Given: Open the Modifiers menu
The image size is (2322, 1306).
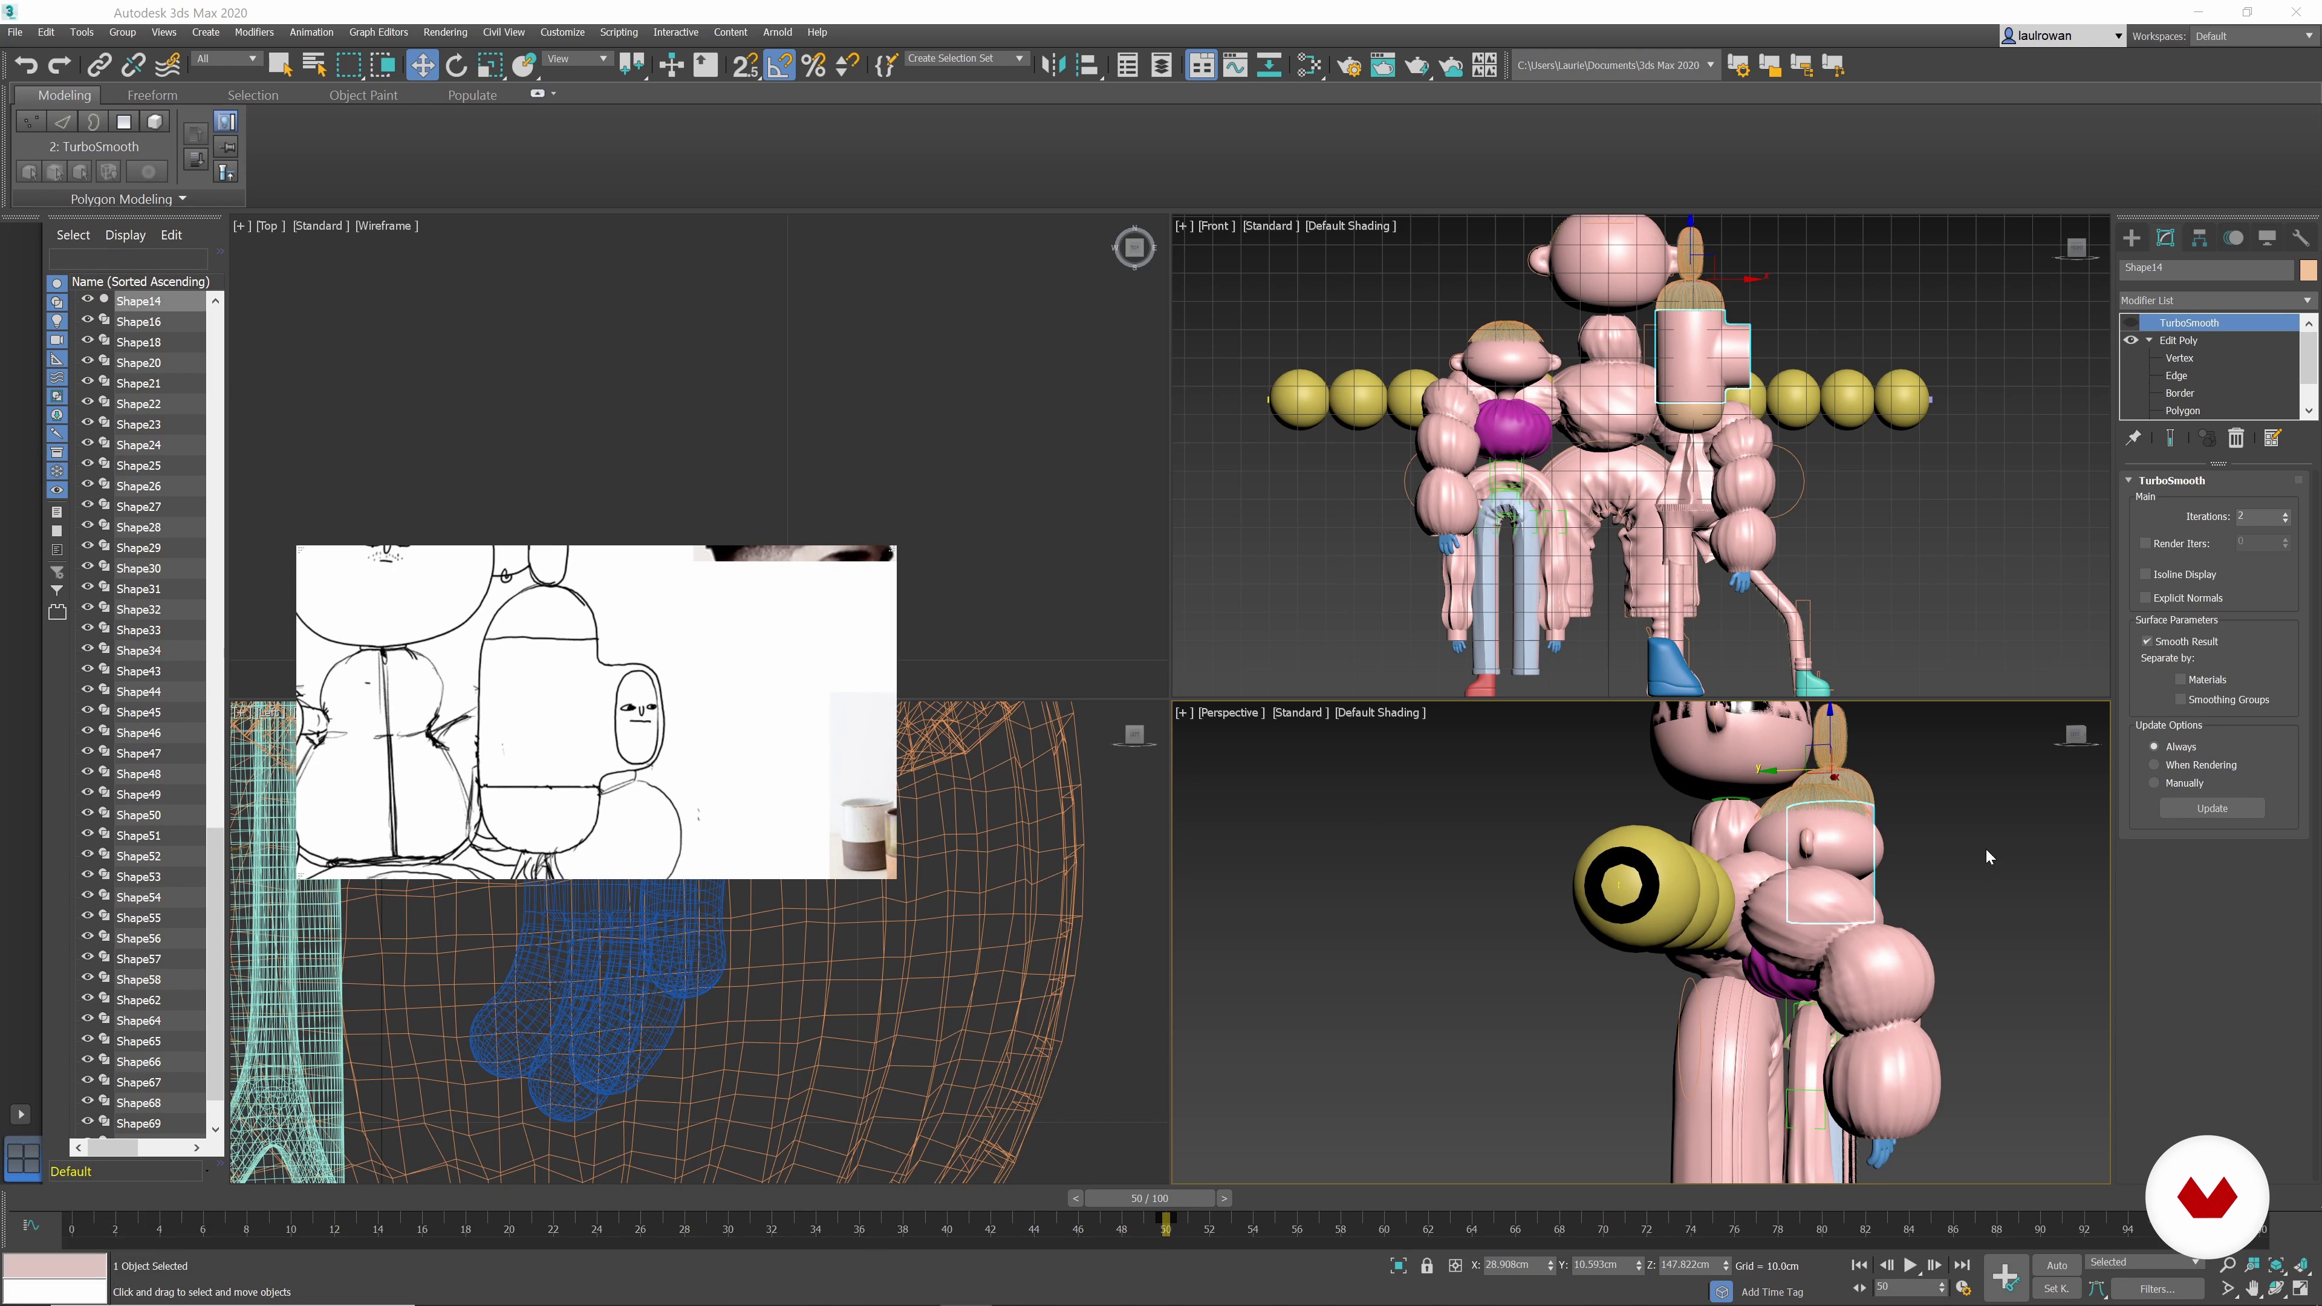Looking at the screenshot, I should coord(253,31).
